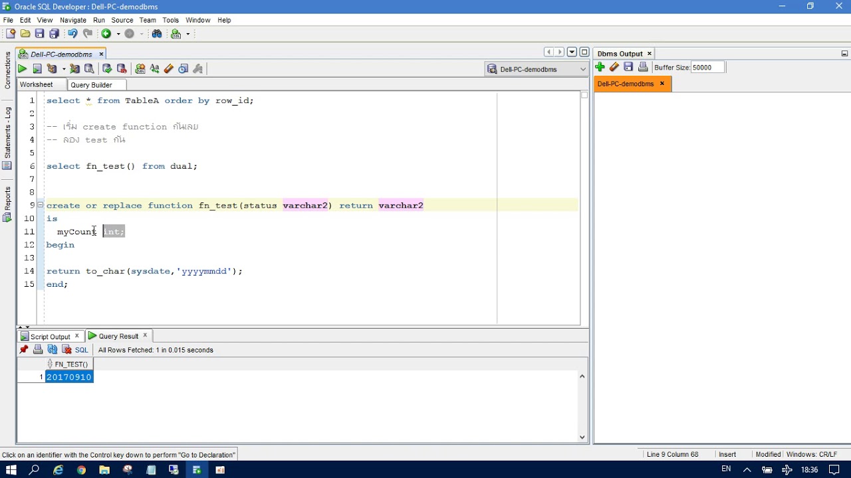Click the Unshared SQL Worksheet icon
Image resolution: width=851 pixels, height=478 pixels.
click(x=140, y=69)
